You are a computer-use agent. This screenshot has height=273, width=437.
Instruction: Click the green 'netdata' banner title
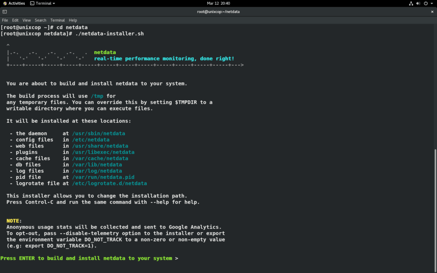coord(105,52)
